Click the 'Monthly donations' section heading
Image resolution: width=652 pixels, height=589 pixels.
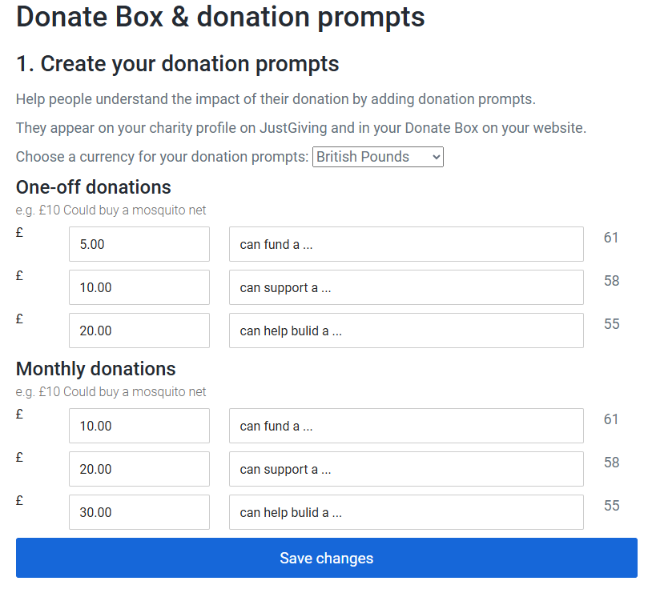point(95,369)
